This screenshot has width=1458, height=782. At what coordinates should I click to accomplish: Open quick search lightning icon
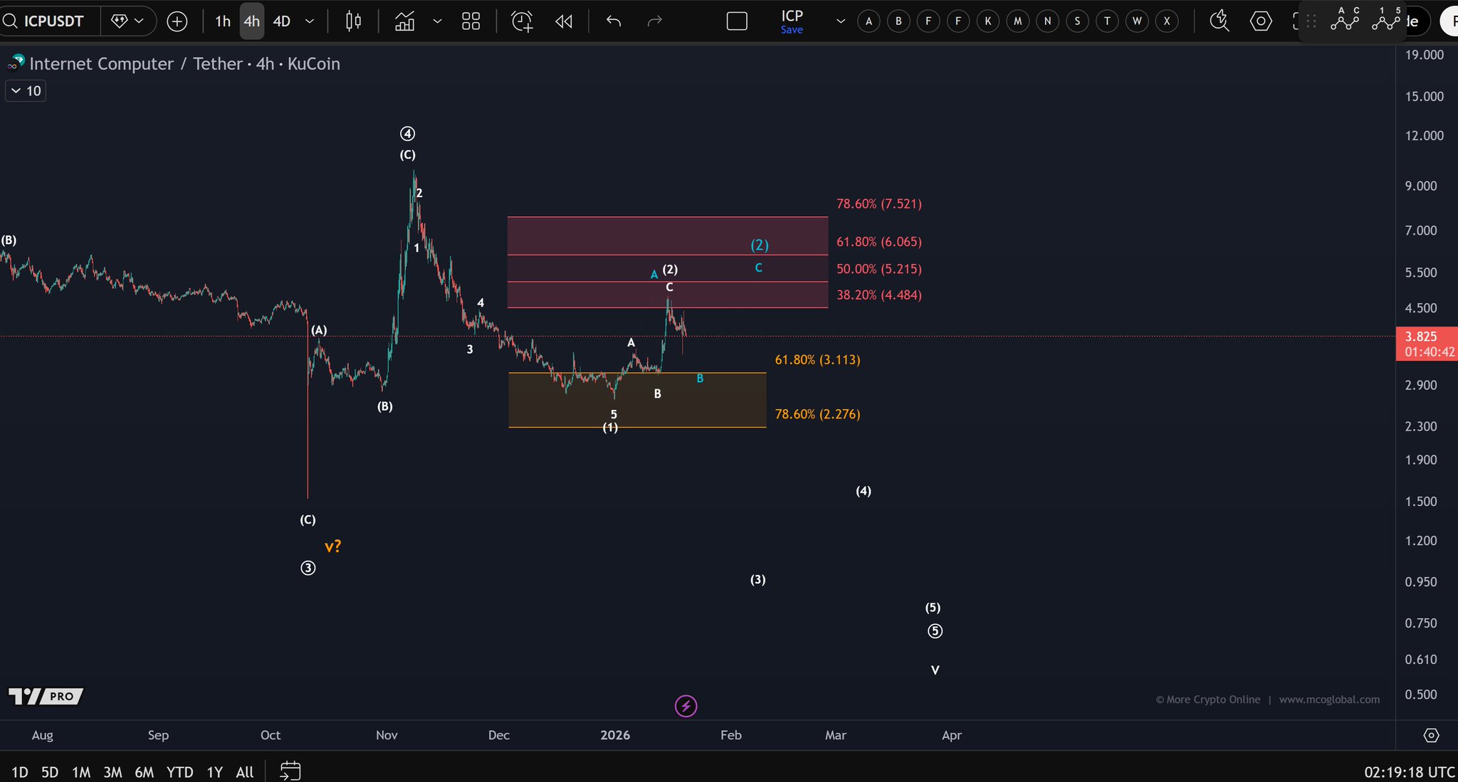(1219, 21)
